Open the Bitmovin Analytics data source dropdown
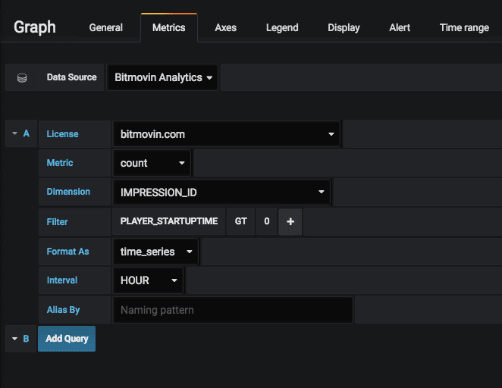 pyautogui.click(x=162, y=77)
